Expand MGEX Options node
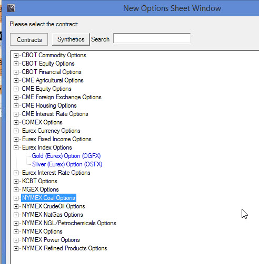This screenshot has height=264, width=259. (16, 189)
